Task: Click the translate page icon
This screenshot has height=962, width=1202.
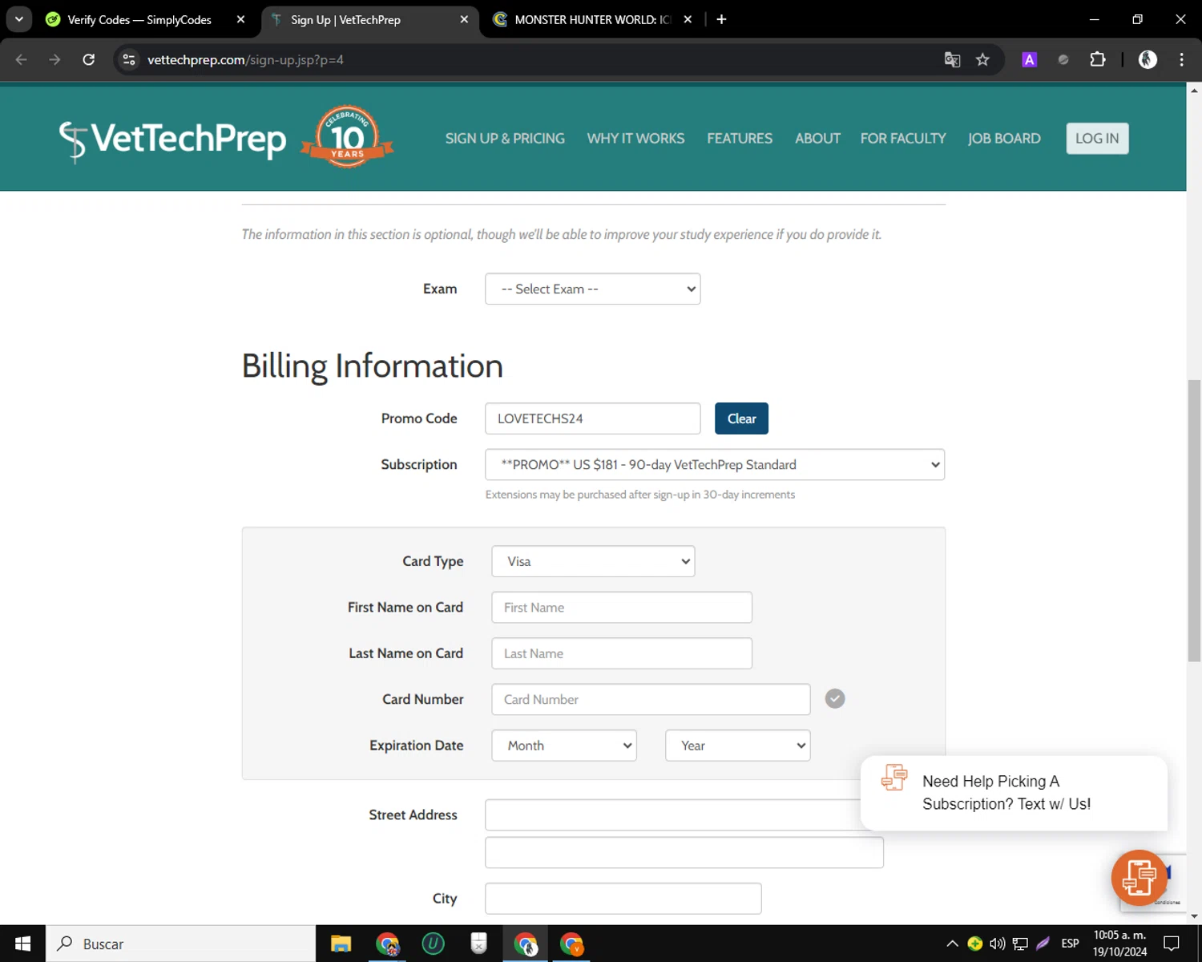Action: 952,59
